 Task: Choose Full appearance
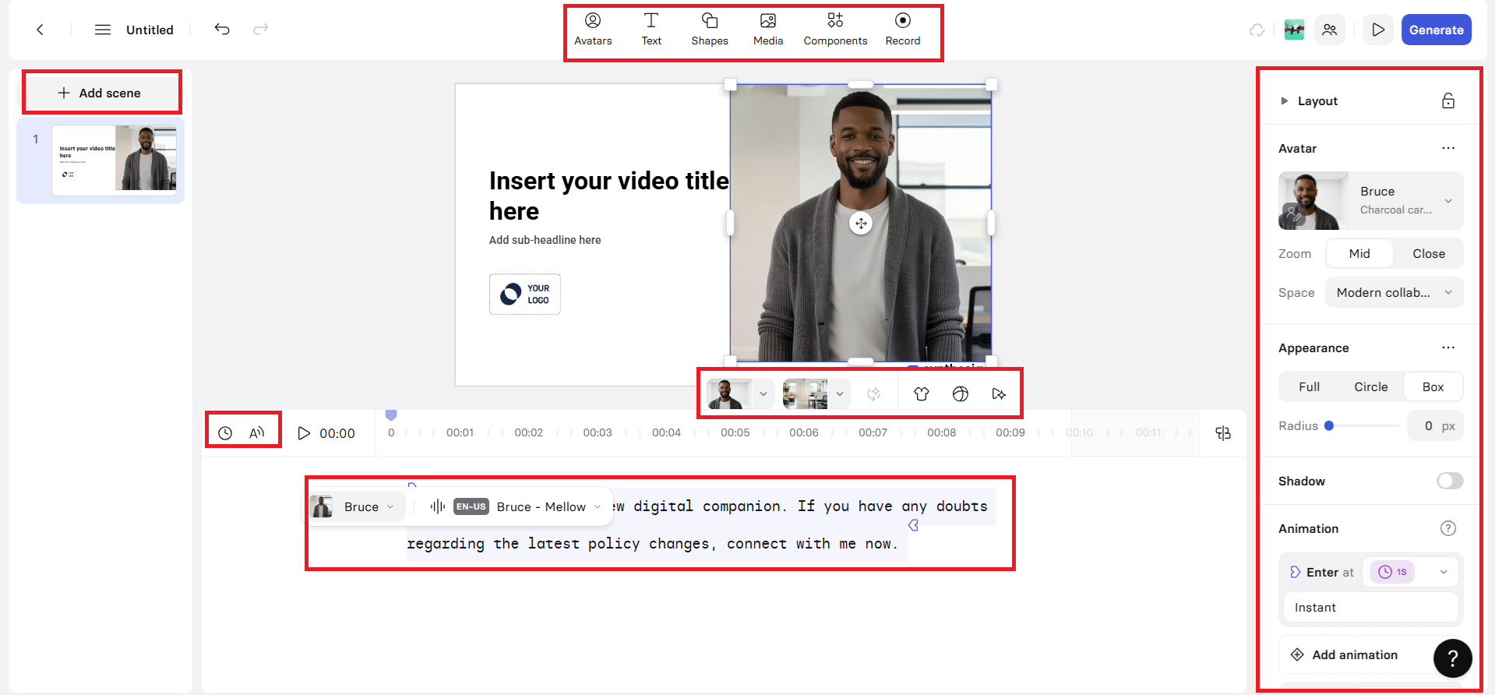pos(1310,386)
